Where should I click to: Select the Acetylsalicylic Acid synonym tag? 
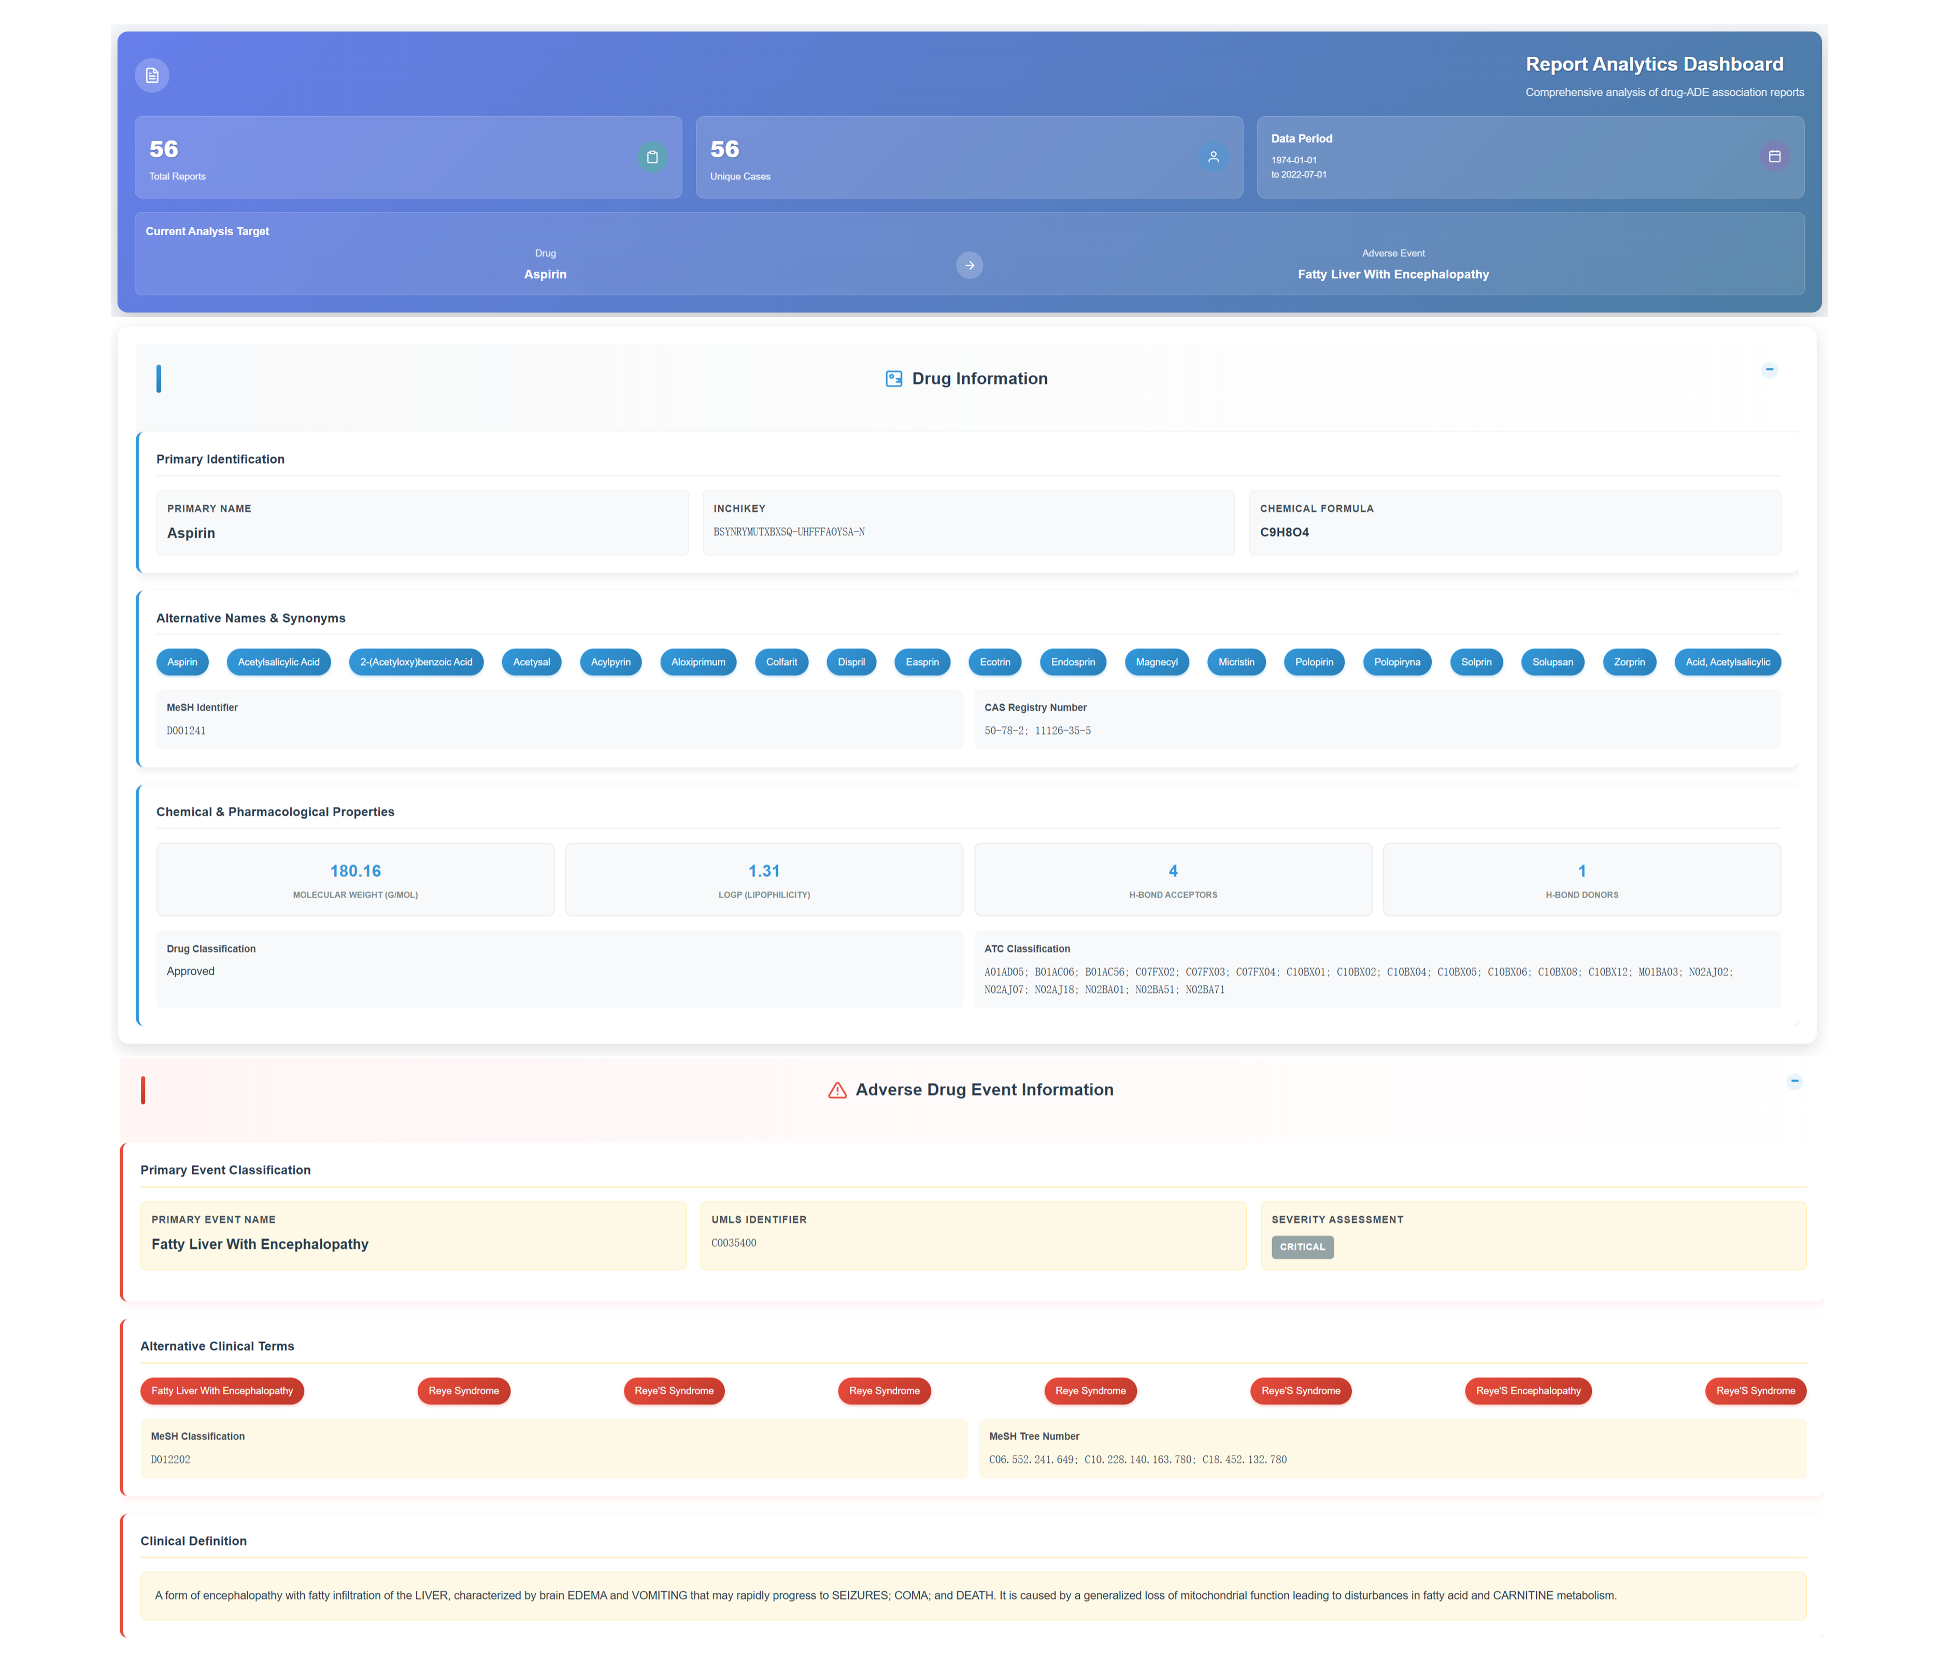click(278, 662)
